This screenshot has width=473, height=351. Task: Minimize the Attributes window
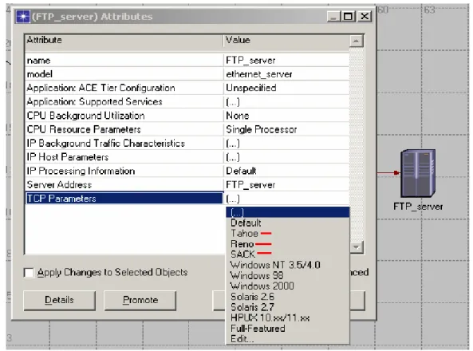click(333, 16)
